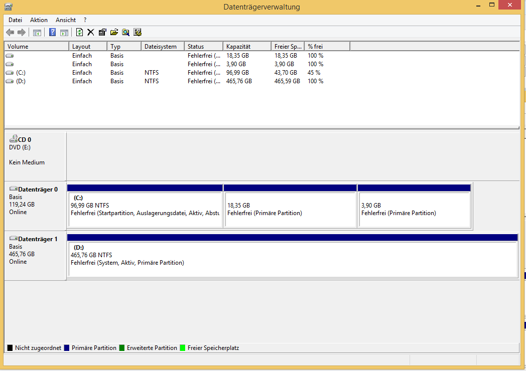This screenshot has height=371, width=526.
Task: Click black Nicht zugeordnet legend swatch
Action: tap(10, 348)
